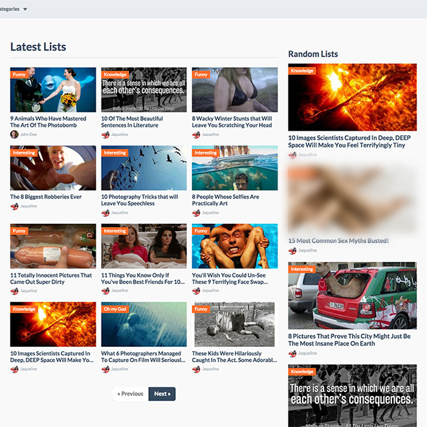Image resolution: width=427 pixels, height=427 pixels.
Task: Go to the Previous page
Action: click(130, 393)
